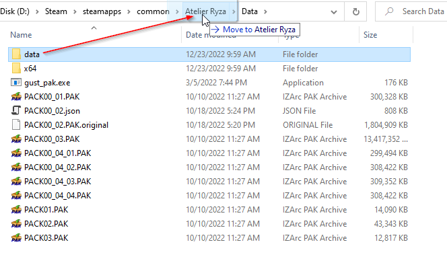This screenshot has width=447, height=267.
Task: Select the file name PACK00_03.PAK
Action: 52,139
